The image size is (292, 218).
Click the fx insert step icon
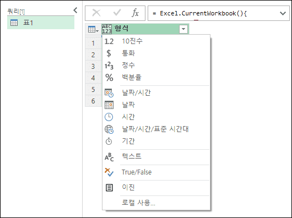[x=136, y=13]
